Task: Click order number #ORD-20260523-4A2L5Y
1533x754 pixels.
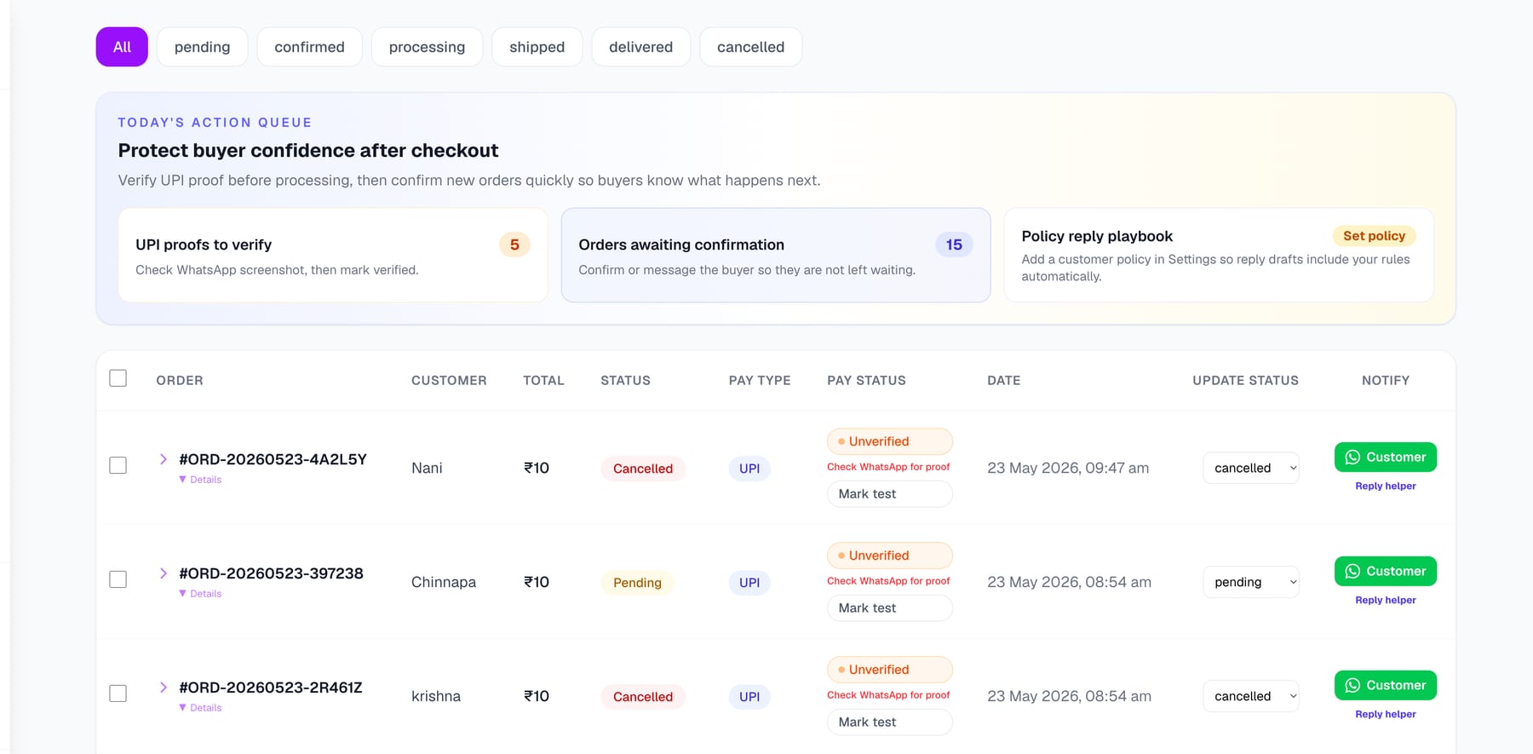Action: point(273,459)
